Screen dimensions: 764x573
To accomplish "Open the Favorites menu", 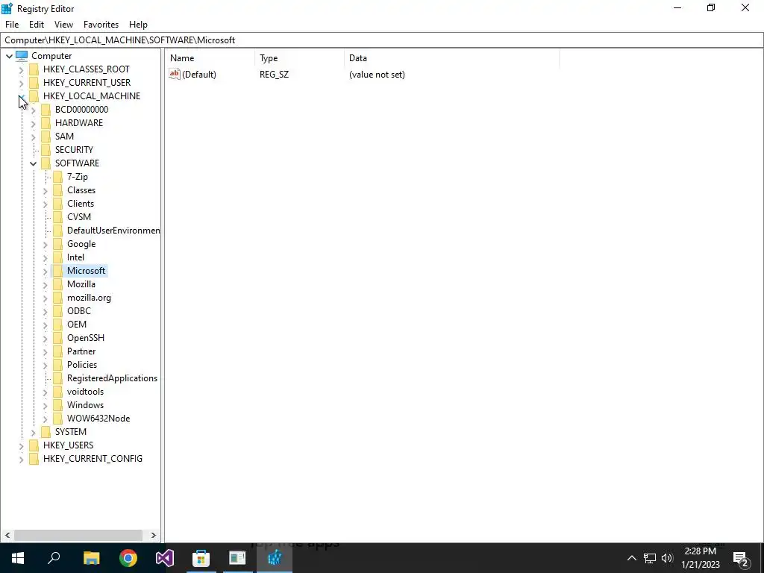I will click(x=101, y=25).
